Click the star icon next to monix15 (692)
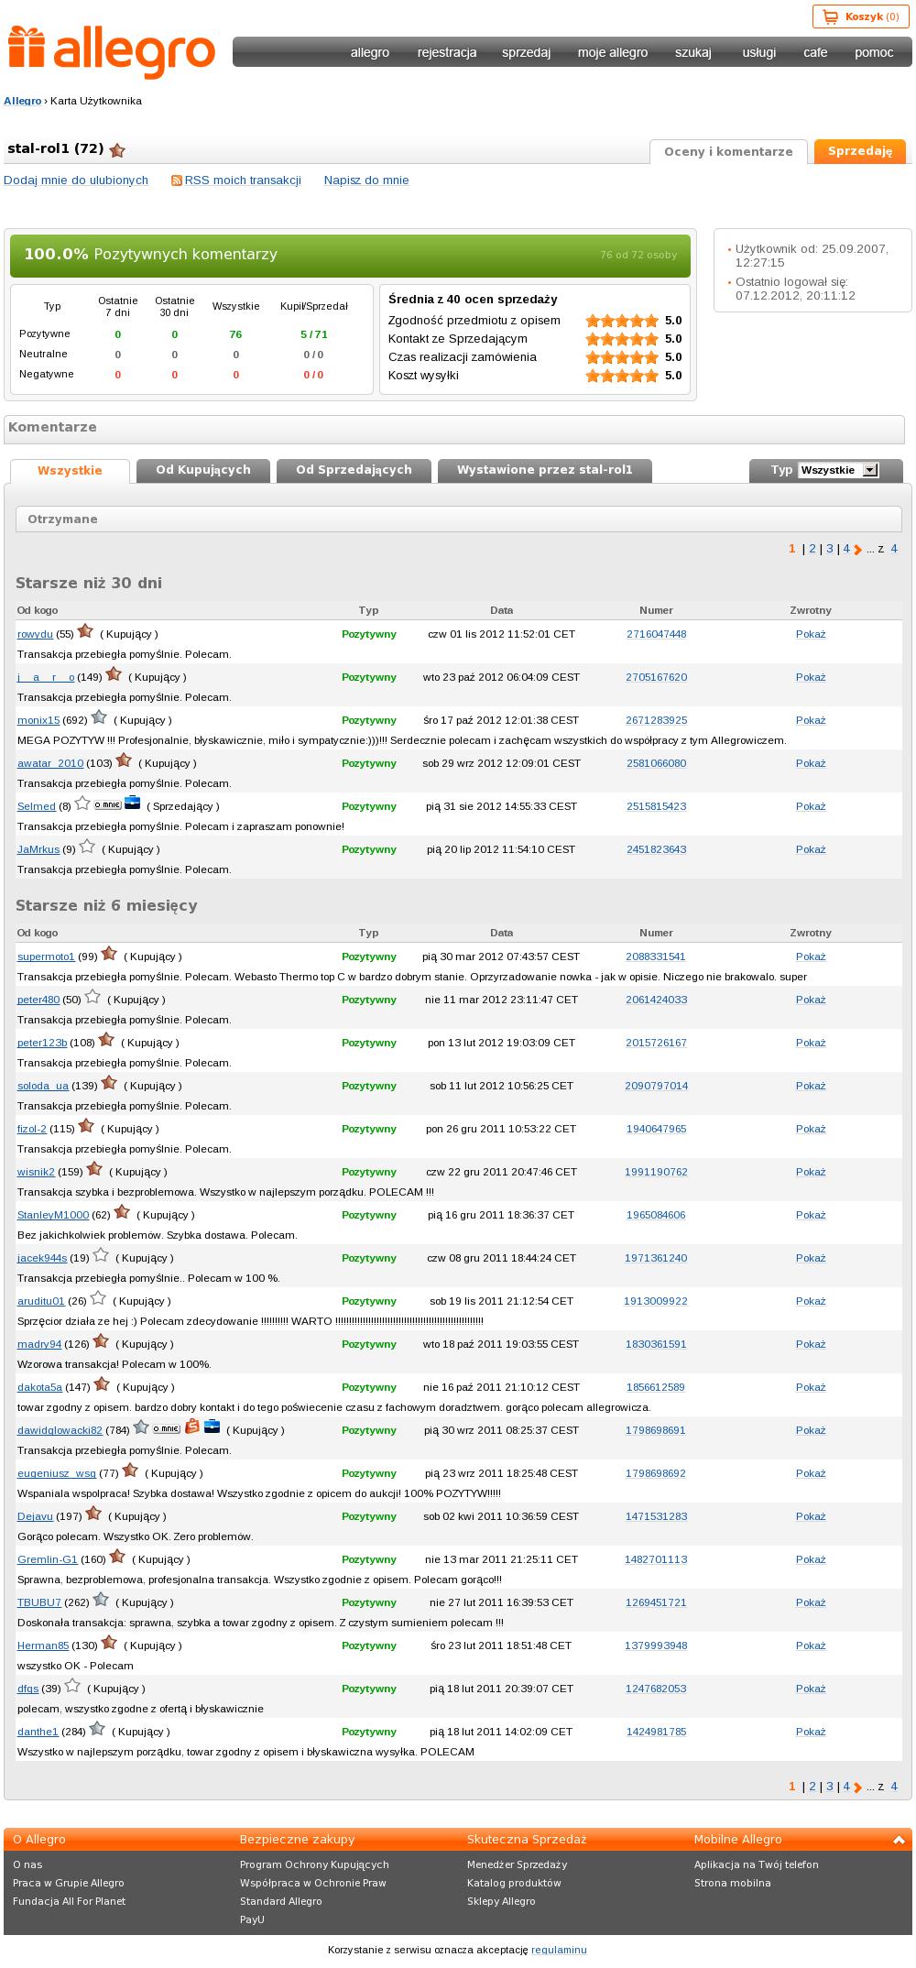The height and width of the screenshot is (1968, 916). pos(99,717)
